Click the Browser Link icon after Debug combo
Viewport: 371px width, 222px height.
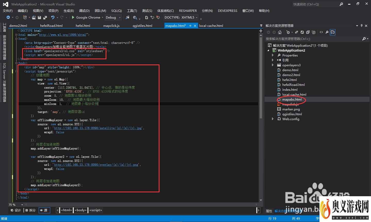127,17
